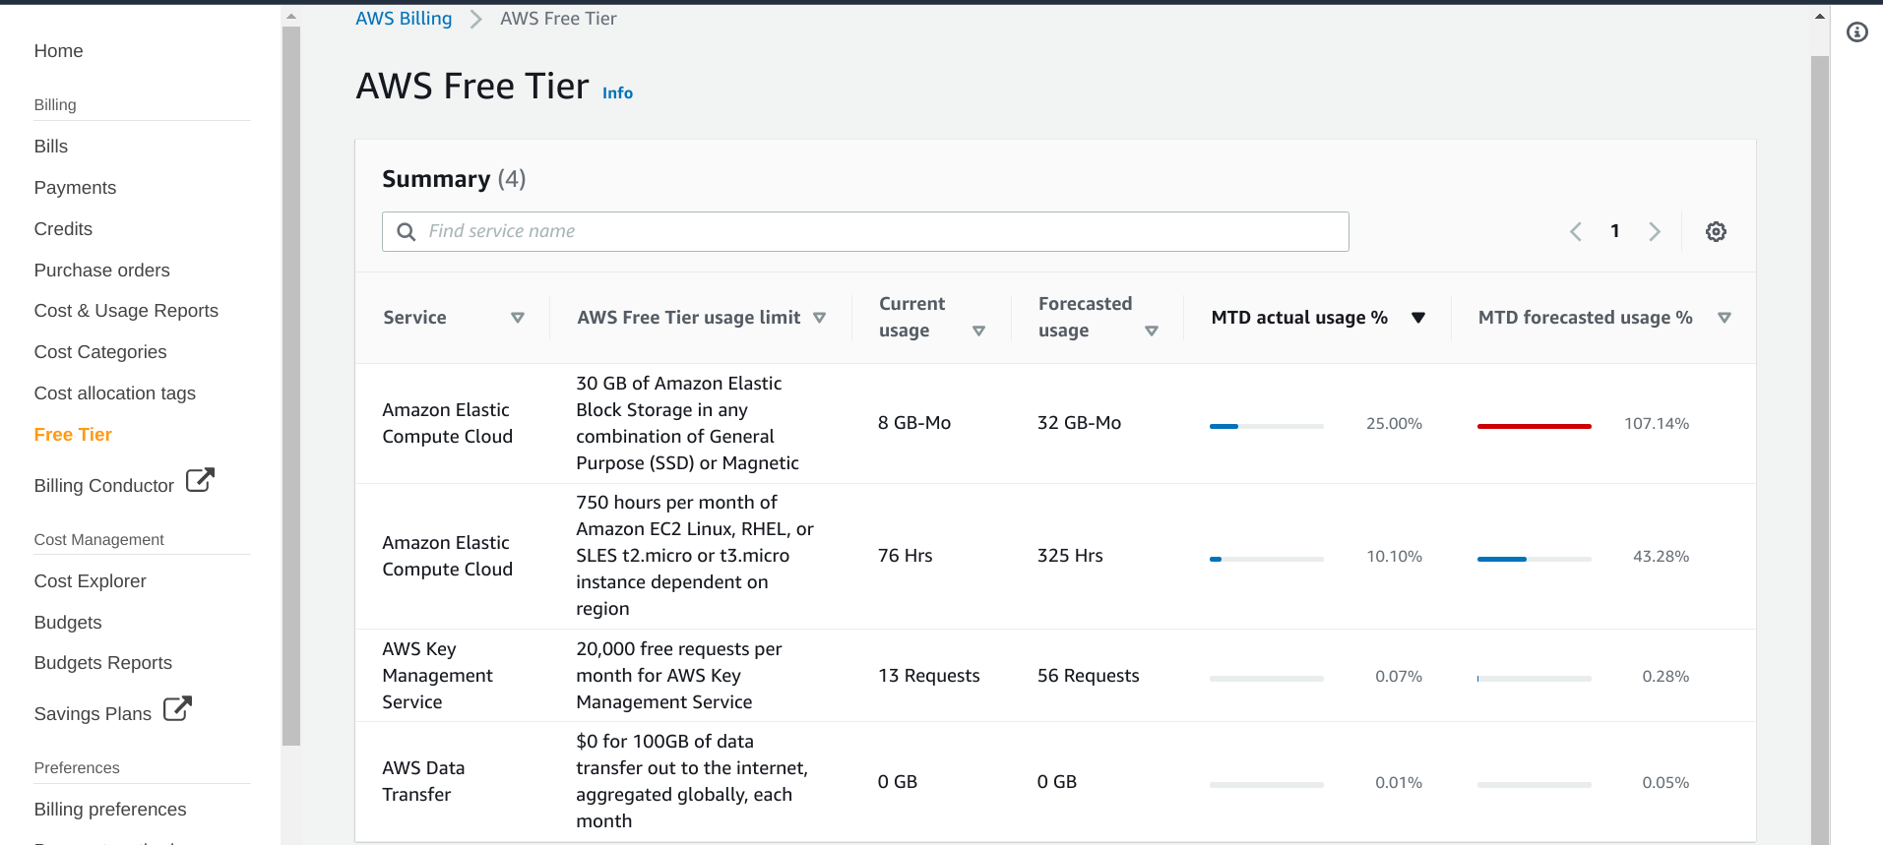This screenshot has height=845, width=1883.
Task: Open Cost Explorer page
Action: (x=90, y=581)
